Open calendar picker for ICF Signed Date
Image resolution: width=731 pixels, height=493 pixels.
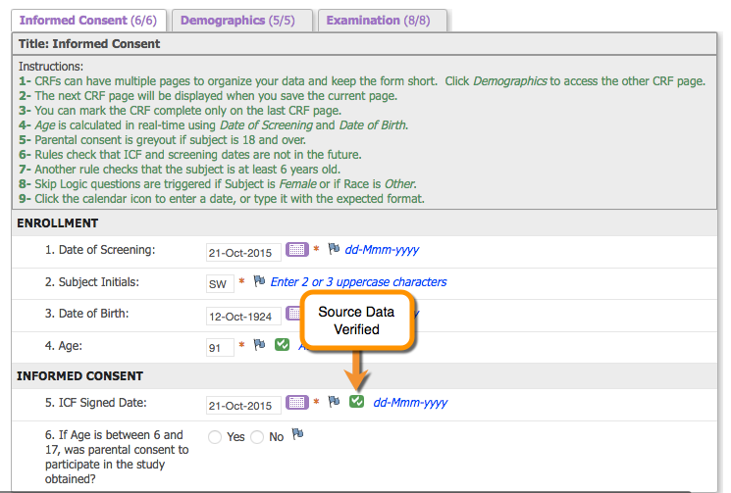tap(296, 403)
